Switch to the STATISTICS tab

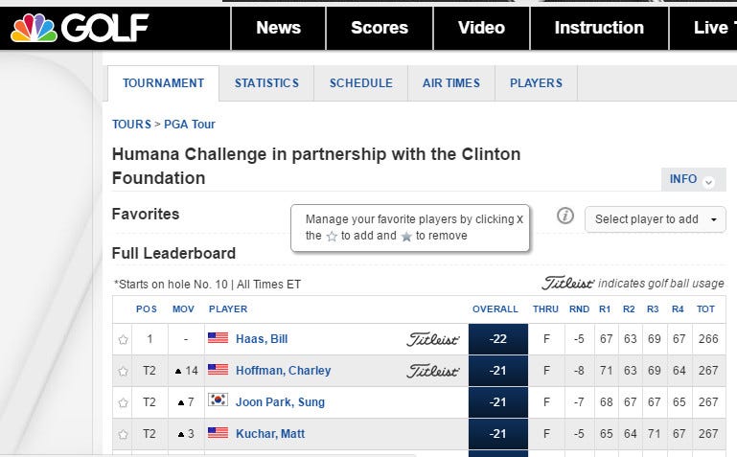click(266, 83)
